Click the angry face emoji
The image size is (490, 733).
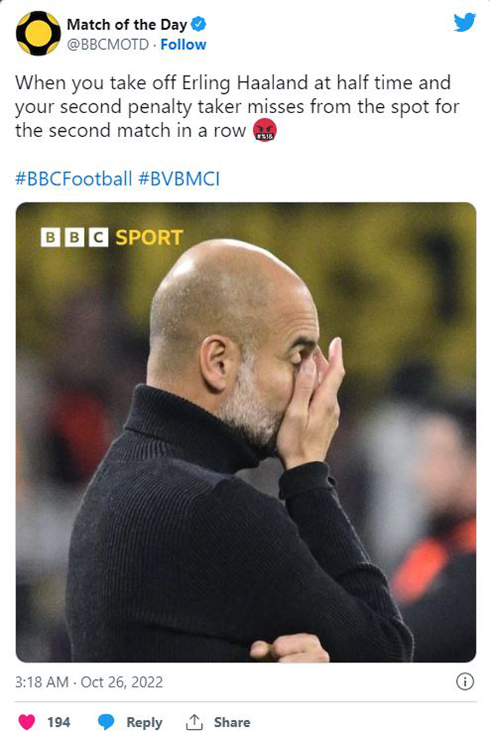coord(264,132)
